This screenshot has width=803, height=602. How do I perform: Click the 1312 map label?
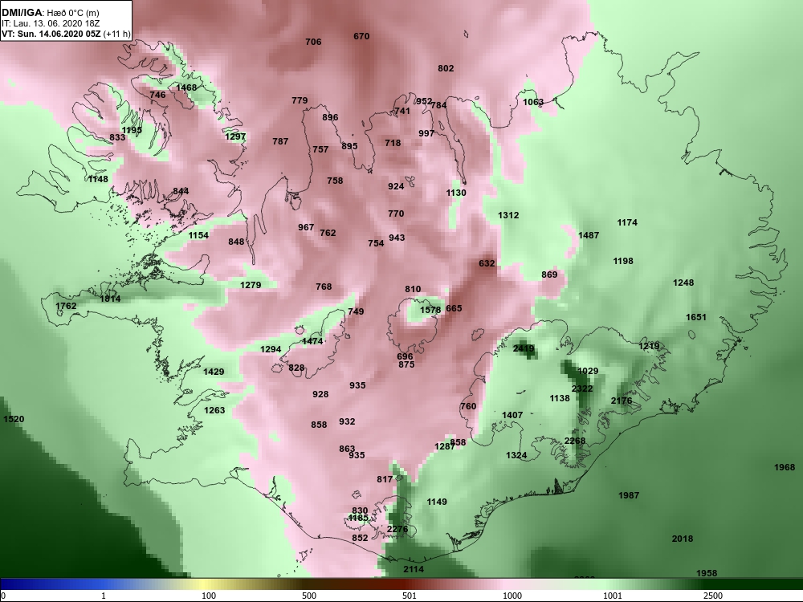[x=508, y=215]
